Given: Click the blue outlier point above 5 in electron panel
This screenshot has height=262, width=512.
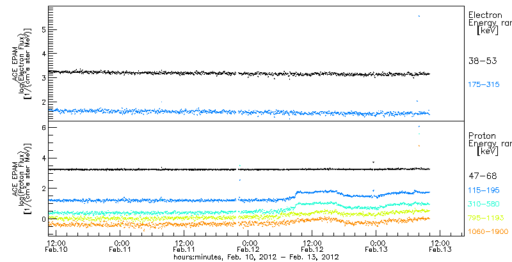Looking at the screenshot, I should click(419, 16).
